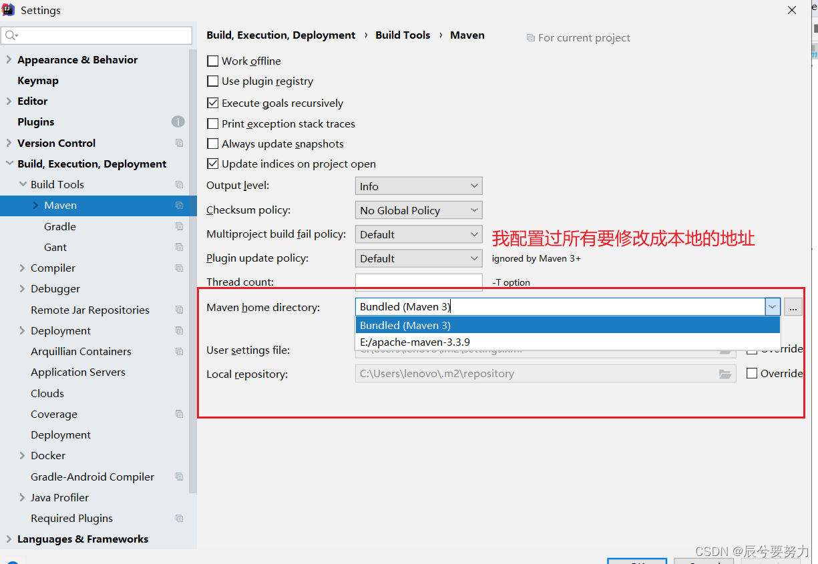Click the project icon beside Required Plugins
818x564 pixels.
pyautogui.click(x=179, y=518)
